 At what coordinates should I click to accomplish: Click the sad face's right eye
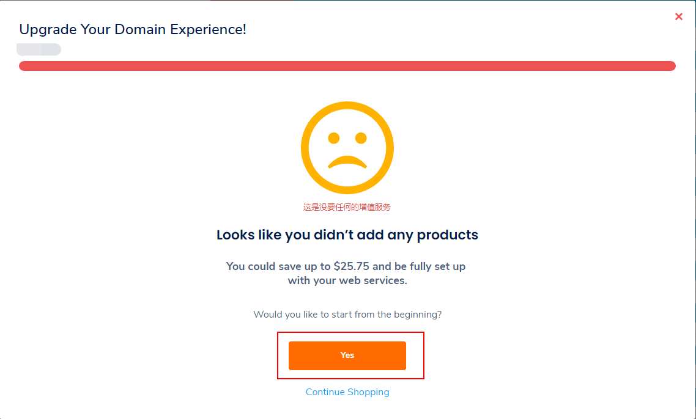coord(361,138)
